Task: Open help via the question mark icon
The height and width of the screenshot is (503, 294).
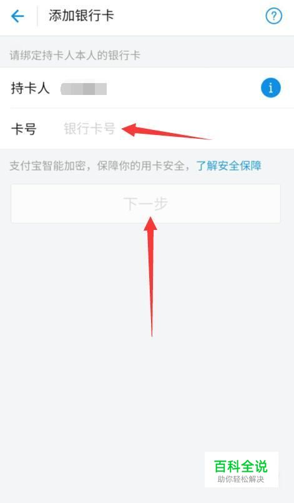Action: [x=273, y=16]
